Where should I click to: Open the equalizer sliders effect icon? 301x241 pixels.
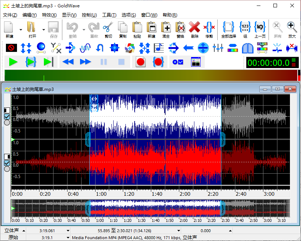click(x=218, y=47)
